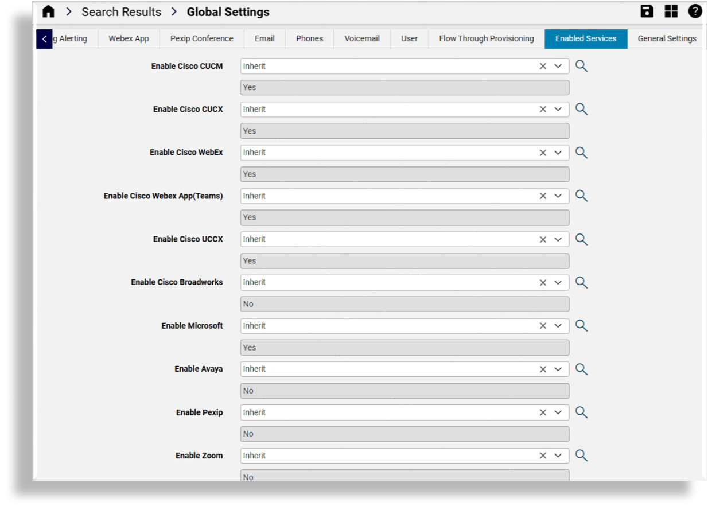Viewport: 708px width, 510px height.
Task: Expand the Enable Cisco CUCM dropdown
Action: click(x=557, y=65)
